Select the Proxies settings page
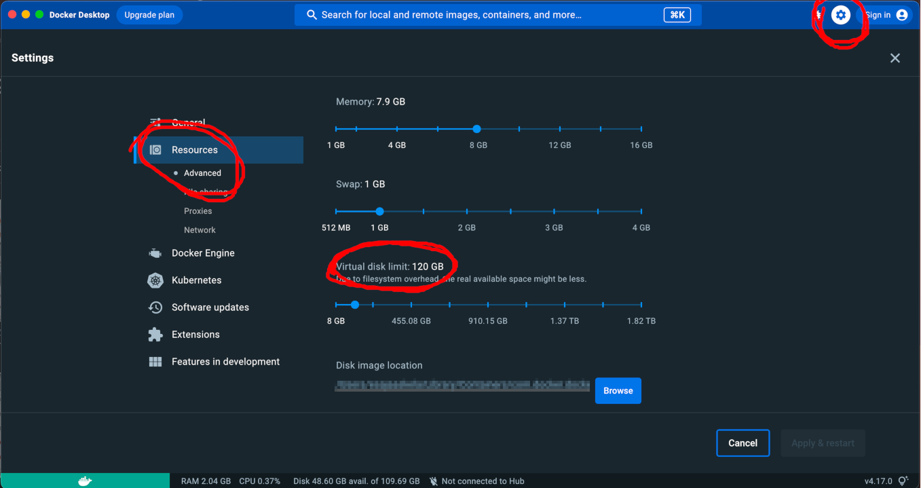The width and height of the screenshot is (921, 488). [198, 211]
